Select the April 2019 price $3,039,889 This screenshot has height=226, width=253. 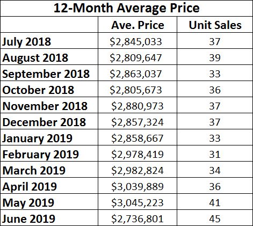click(x=138, y=186)
